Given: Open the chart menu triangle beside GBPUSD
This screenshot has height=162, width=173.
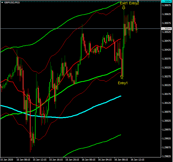Looking at the screenshot, I should tap(2, 2).
